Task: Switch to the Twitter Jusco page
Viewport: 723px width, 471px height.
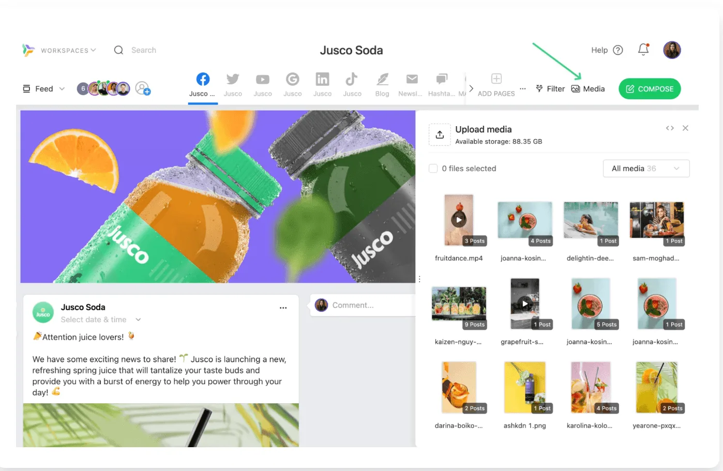Action: pos(233,85)
